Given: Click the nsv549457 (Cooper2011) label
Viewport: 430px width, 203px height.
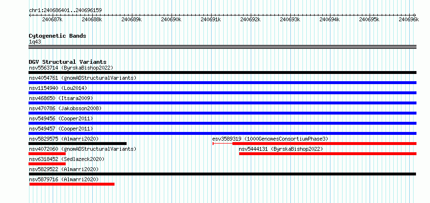Looking at the screenshot, I should pos(61,129).
